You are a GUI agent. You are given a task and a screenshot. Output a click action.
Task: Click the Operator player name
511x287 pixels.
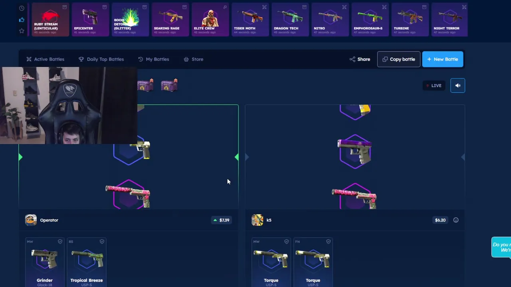(x=49, y=220)
